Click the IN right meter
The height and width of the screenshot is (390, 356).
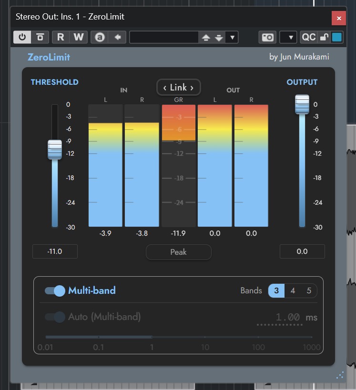click(x=142, y=166)
